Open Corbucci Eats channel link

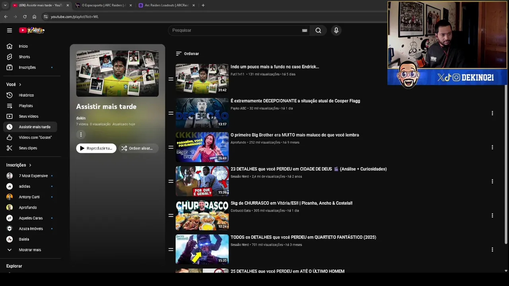(x=241, y=211)
